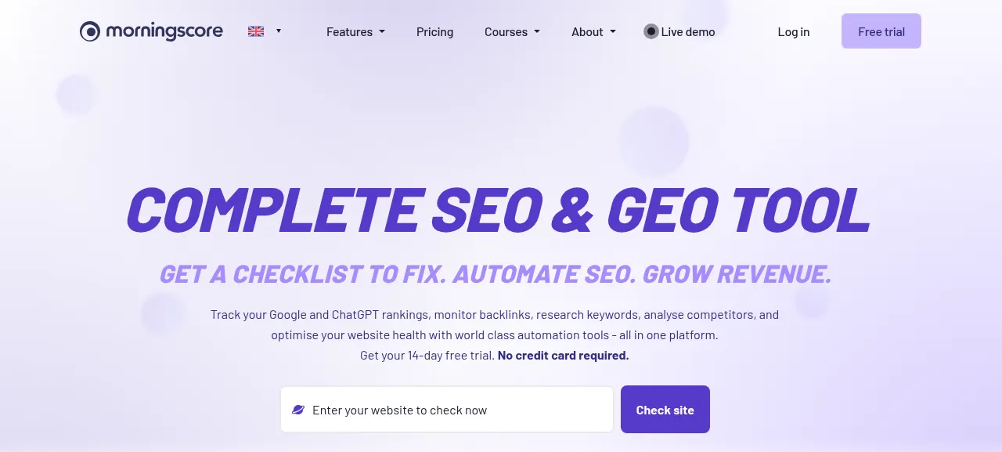
Task: Select the UK flag language icon
Action: [x=256, y=31]
